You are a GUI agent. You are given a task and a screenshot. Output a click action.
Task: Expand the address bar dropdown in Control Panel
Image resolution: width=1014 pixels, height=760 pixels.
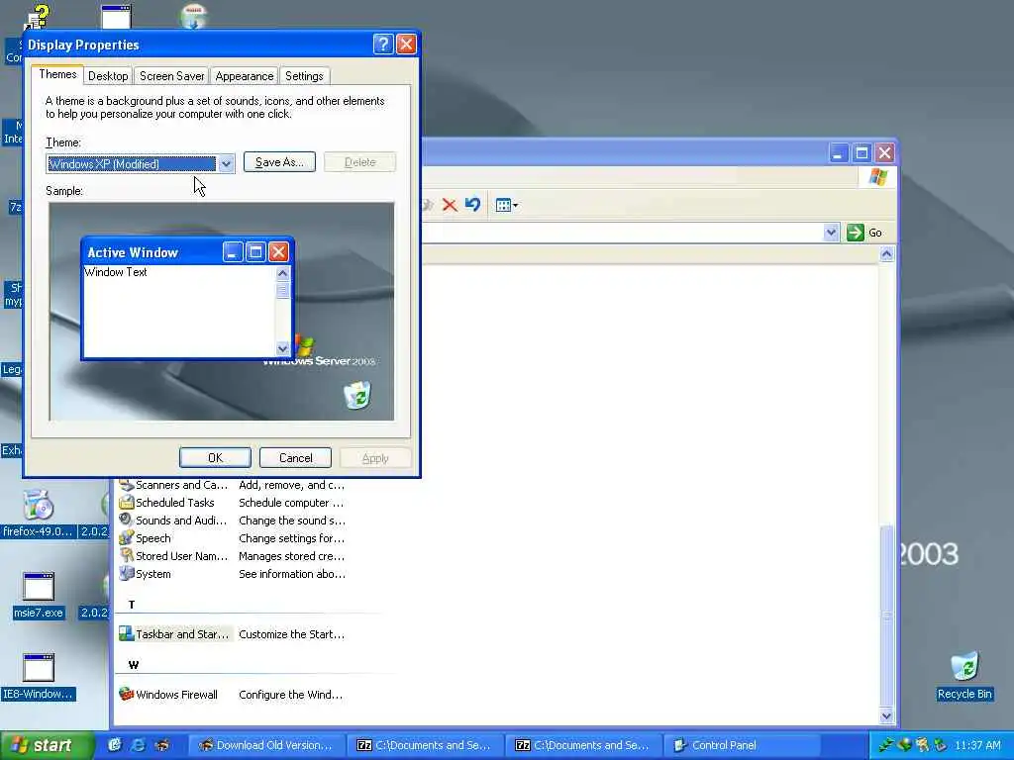(x=831, y=232)
